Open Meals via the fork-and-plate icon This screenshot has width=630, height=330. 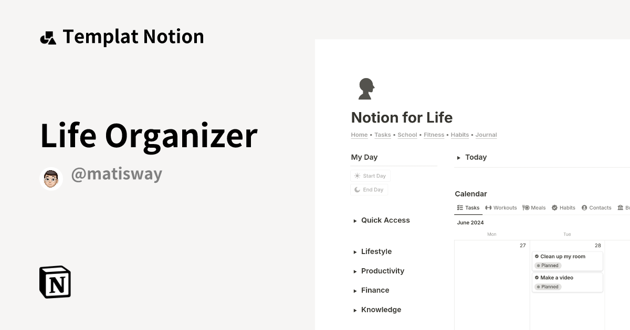point(525,207)
